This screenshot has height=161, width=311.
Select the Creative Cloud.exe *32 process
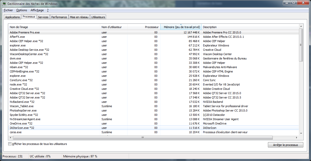pyautogui.click(x=153, y=89)
